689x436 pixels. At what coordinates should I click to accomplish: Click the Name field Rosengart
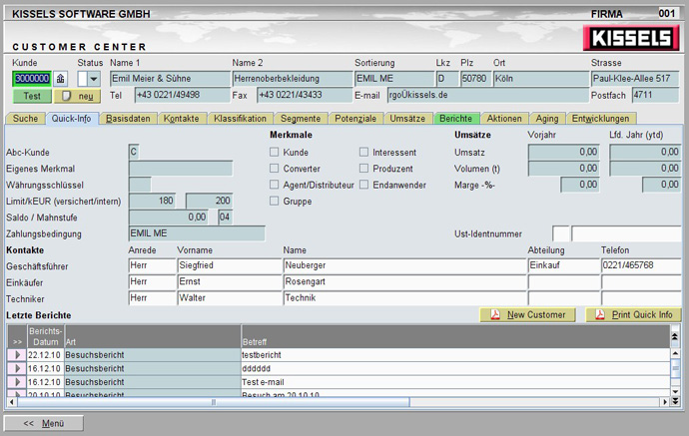404,281
